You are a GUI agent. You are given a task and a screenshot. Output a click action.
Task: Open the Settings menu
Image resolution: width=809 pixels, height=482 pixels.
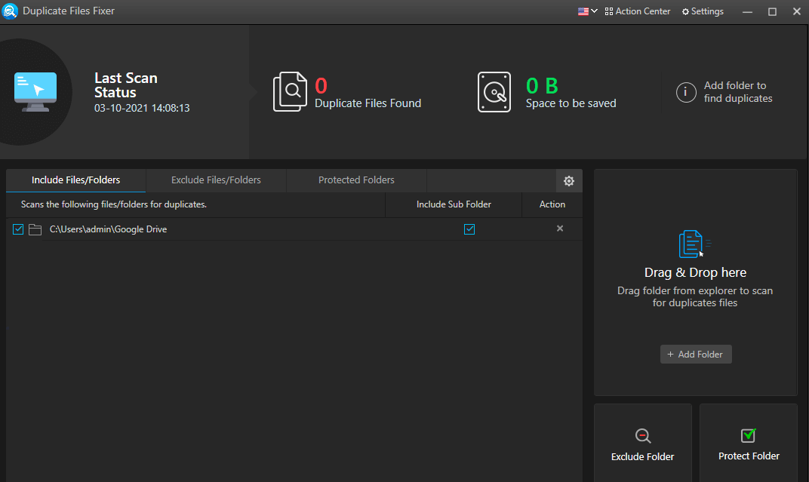click(x=702, y=11)
